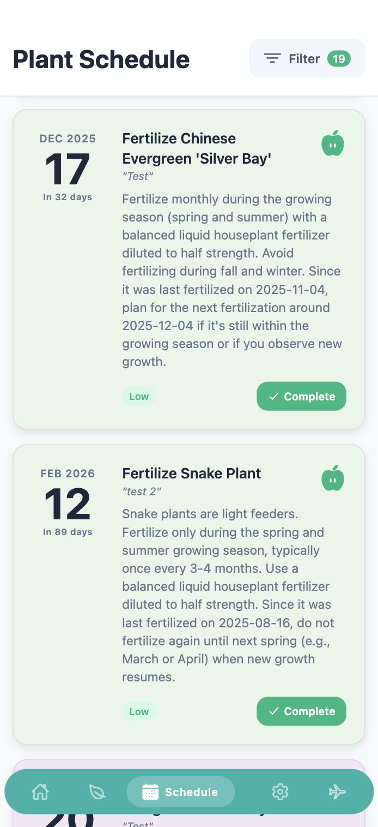Open the Fertilize Snake Plant title
378x827 pixels.
pyautogui.click(x=192, y=473)
